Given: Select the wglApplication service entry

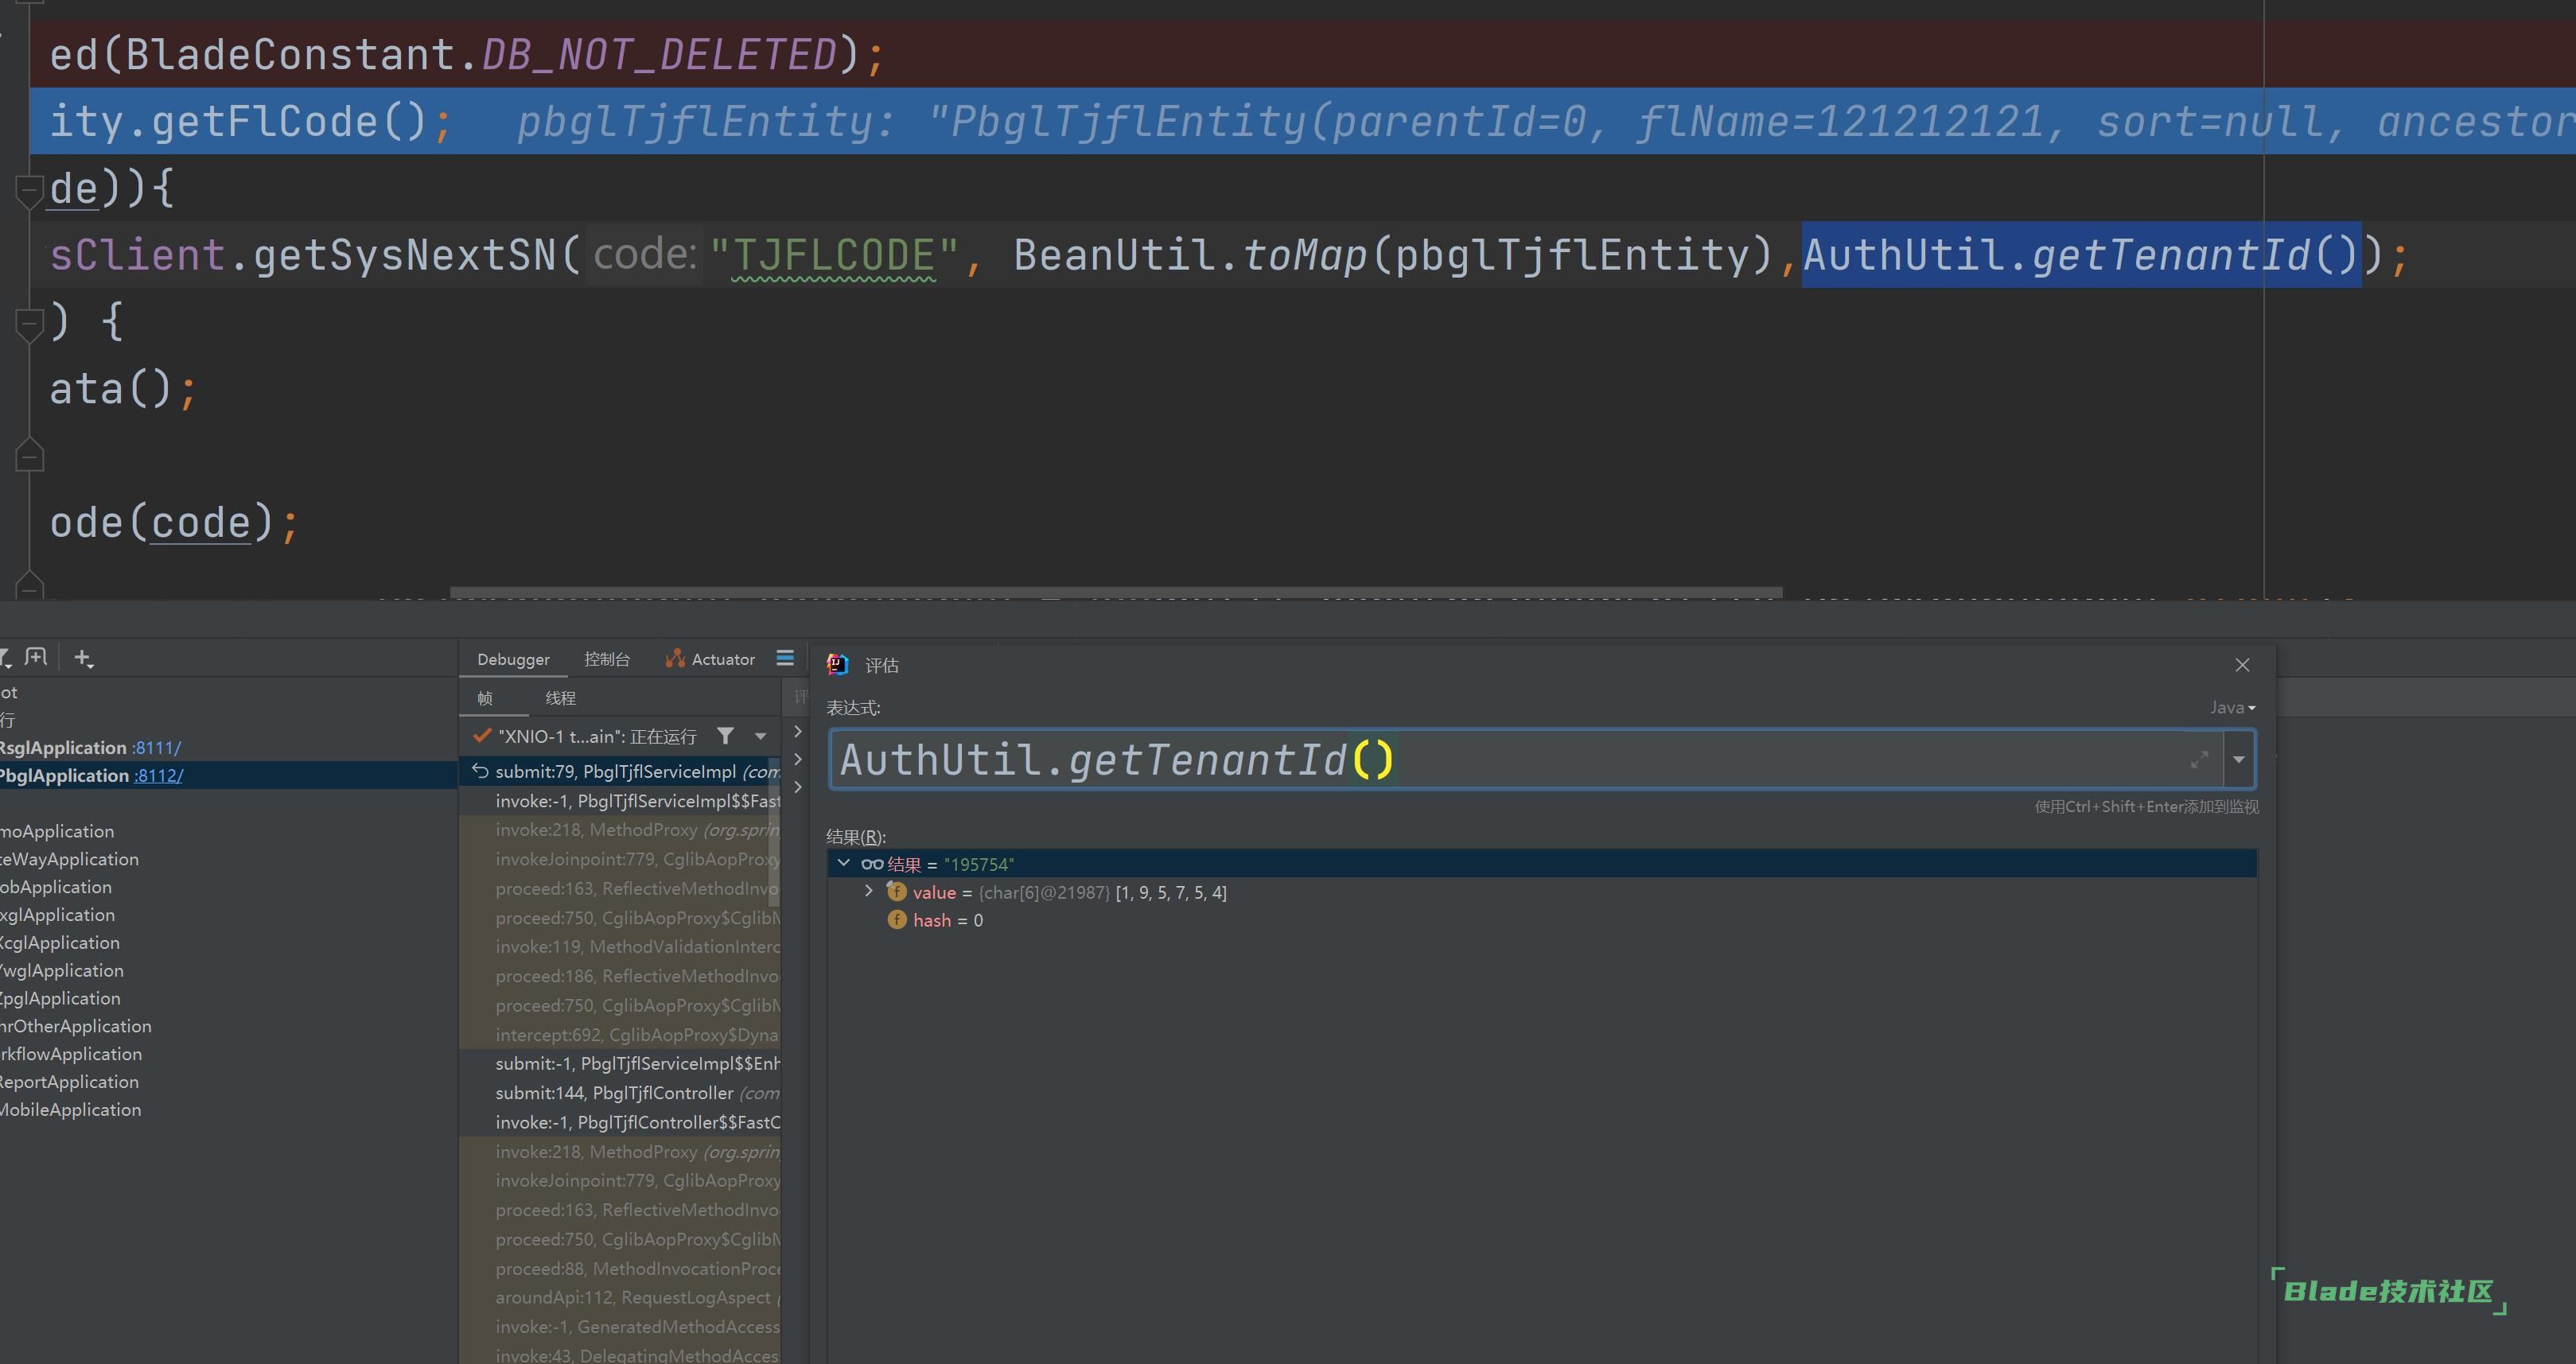Looking at the screenshot, I should (x=62, y=971).
